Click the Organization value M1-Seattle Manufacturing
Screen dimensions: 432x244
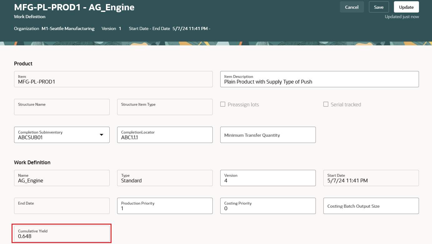click(x=68, y=28)
